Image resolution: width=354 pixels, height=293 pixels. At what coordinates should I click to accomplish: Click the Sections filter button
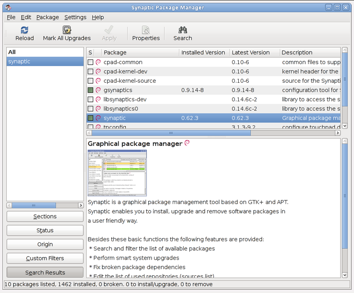pyautogui.click(x=45, y=217)
